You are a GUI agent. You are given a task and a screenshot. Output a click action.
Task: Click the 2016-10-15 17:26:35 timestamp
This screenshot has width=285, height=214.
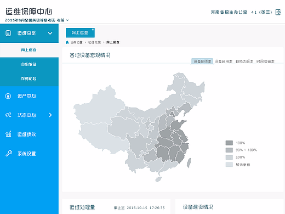[x=146, y=208]
